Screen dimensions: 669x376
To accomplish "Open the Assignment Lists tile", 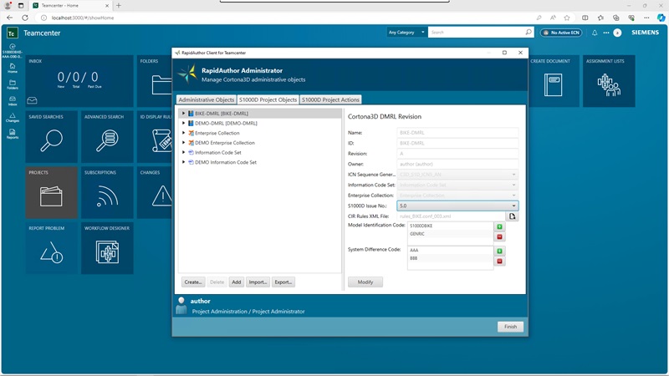I will click(x=609, y=81).
